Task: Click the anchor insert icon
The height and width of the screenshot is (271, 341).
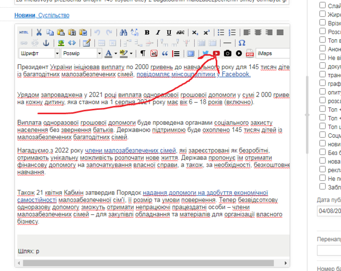Action: [x=46, y=43]
